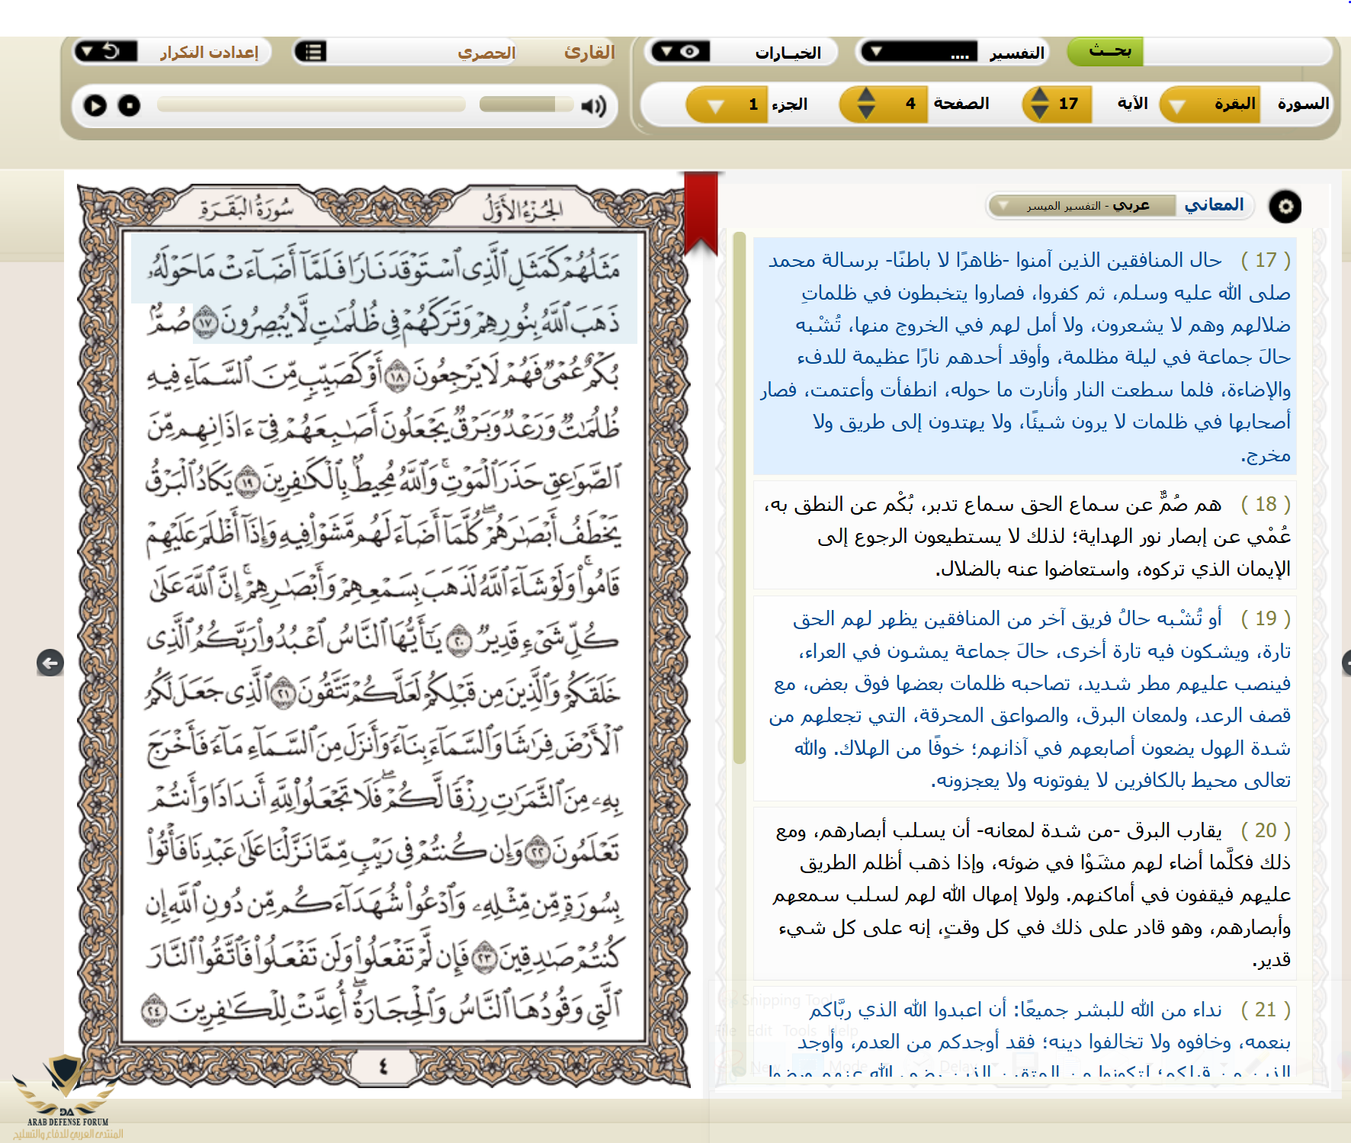Select the tafsir entry for verse 21

tap(1025, 1034)
